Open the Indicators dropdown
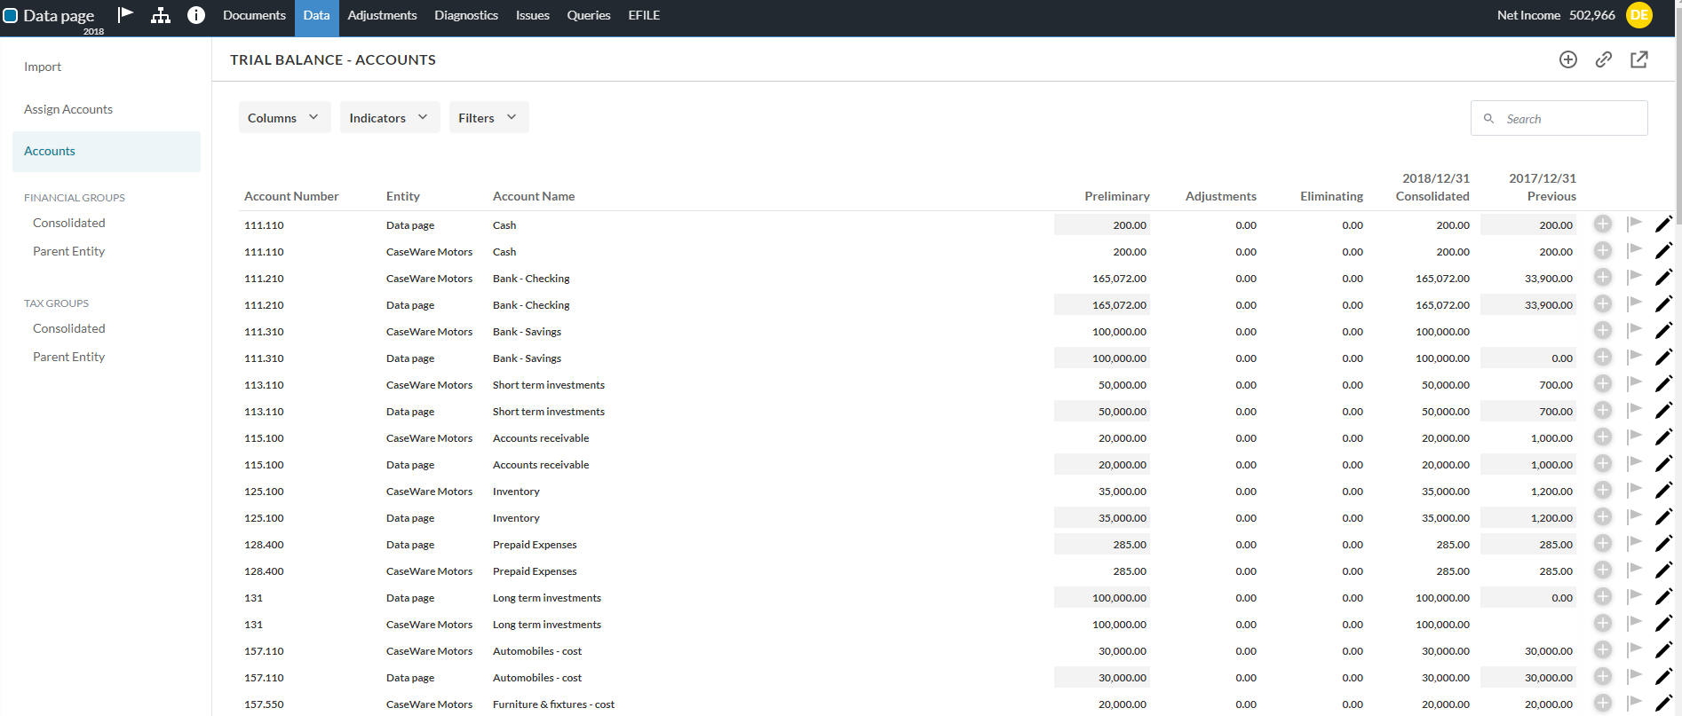Image resolution: width=1682 pixels, height=716 pixels. (x=389, y=117)
